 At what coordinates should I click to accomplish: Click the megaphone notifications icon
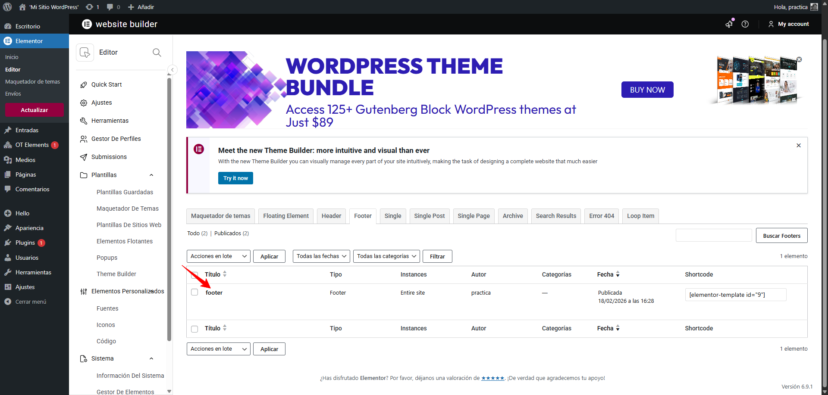[729, 24]
